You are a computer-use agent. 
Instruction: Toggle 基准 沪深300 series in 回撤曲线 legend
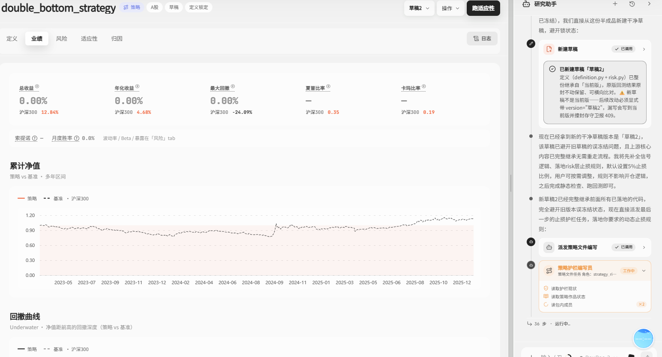click(x=66, y=349)
